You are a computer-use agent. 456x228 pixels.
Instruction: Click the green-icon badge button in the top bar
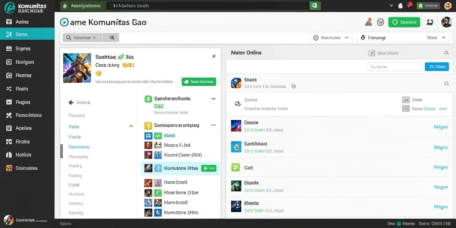428,6
